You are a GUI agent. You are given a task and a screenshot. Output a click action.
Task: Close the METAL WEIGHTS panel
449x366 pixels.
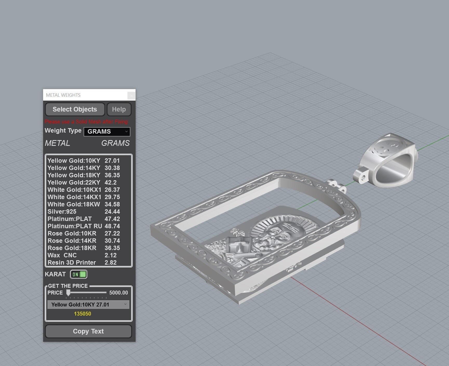pyautogui.click(x=131, y=95)
